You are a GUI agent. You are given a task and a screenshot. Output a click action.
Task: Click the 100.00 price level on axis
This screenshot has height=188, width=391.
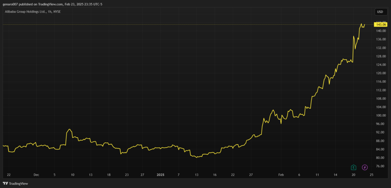click(380, 115)
